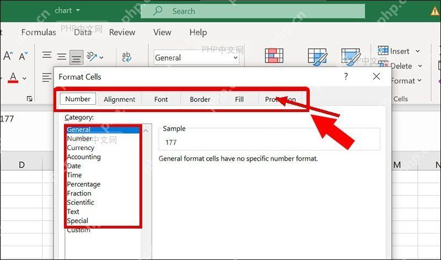The width and height of the screenshot is (441, 260).
Task: Open the Formulas ribbon tab
Action: pos(39,33)
